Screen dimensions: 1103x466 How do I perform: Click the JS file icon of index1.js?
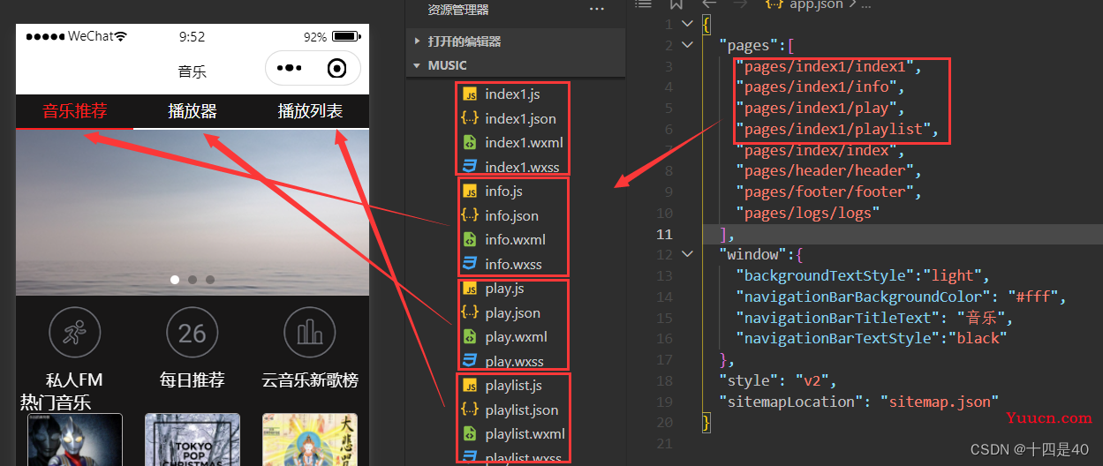click(470, 94)
